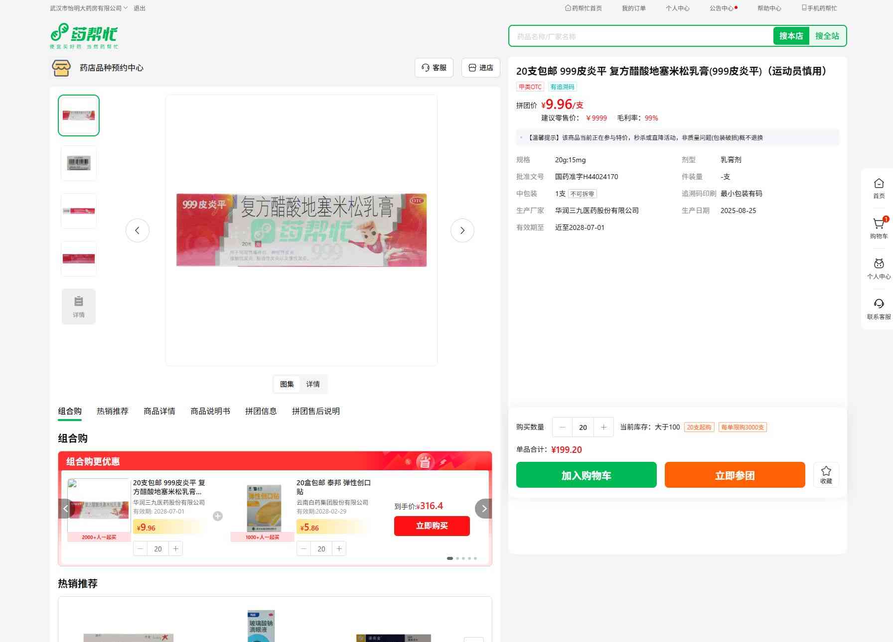
Task: Increase purchase quantity with plus button
Action: [x=603, y=427]
